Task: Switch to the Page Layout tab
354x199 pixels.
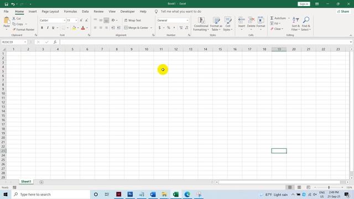Action: point(50,12)
